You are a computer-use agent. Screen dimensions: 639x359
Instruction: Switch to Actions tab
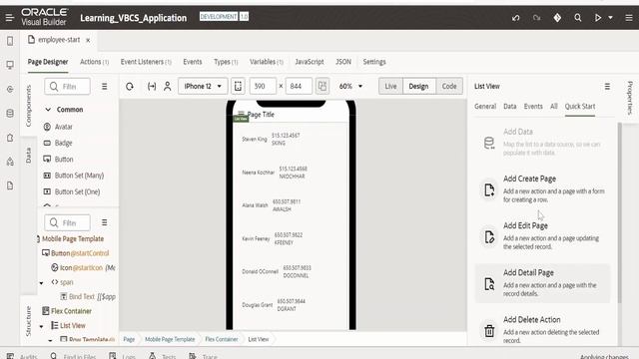[94, 62]
